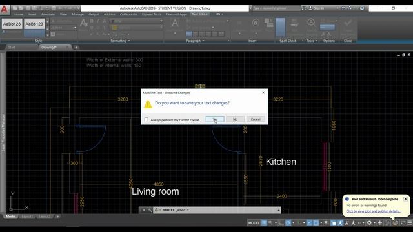Open the AutoCAD application menu button

click(5, 10)
